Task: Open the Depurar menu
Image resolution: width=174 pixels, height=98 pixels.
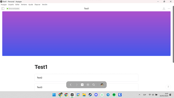Action: pos(37,5)
